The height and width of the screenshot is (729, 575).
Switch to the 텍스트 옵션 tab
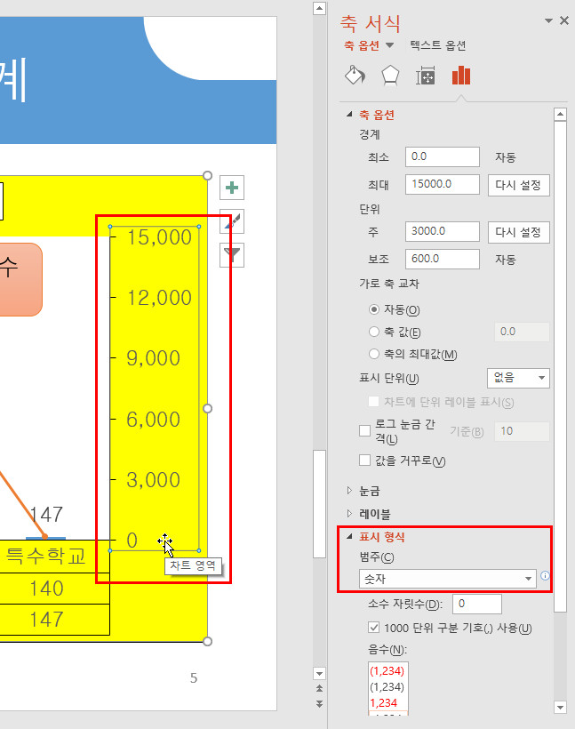click(437, 45)
